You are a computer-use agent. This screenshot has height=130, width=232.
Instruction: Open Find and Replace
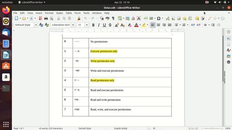[102, 18]
